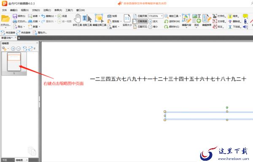The height and width of the screenshot is (162, 253).
Task: Select the 下划线 underline tool
Action: 234,27
